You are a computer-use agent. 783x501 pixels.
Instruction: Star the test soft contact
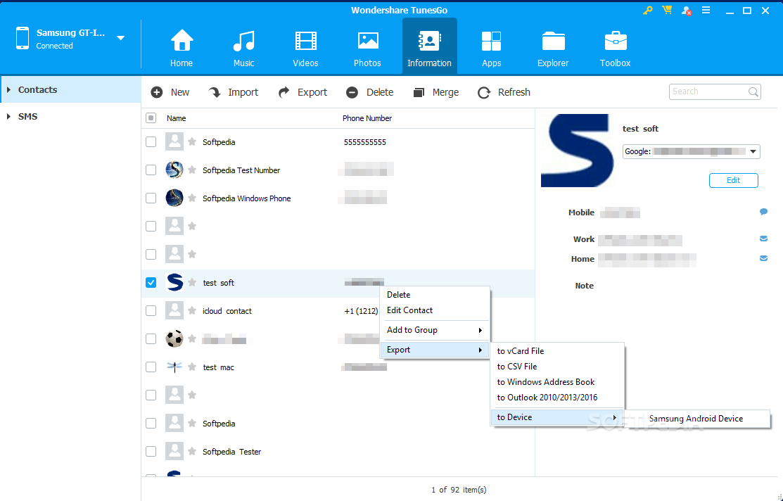pyautogui.click(x=192, y=283)
